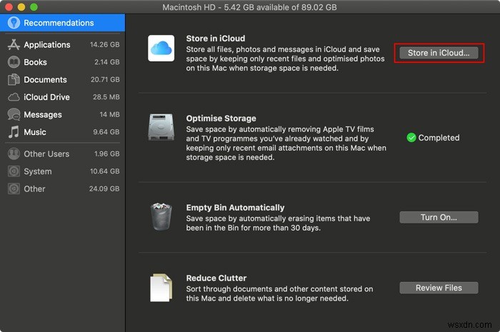Viewport: 500px width, 332px height.
Task: Click the Music note icon
Action: [14, 132]
